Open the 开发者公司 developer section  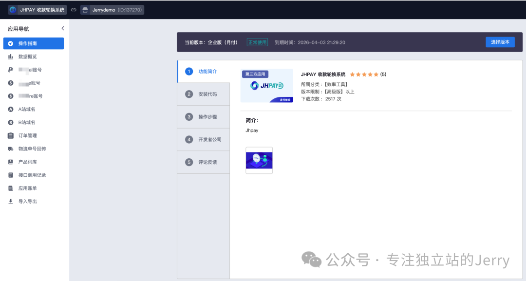coord(204,139)
